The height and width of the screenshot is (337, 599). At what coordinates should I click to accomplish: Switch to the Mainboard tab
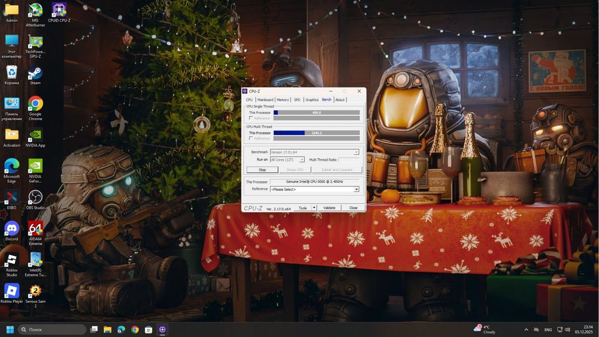[x=265, y=100]
